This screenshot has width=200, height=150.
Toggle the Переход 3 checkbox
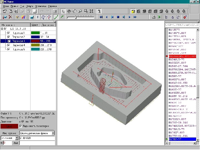pos(9,41)
